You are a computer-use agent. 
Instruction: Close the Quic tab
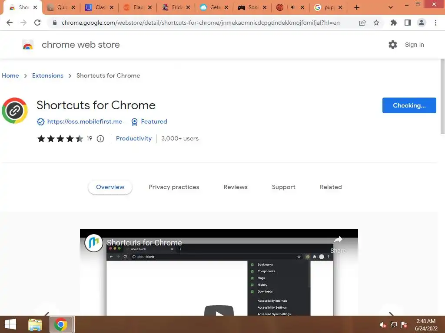click(x=73, y=7)
